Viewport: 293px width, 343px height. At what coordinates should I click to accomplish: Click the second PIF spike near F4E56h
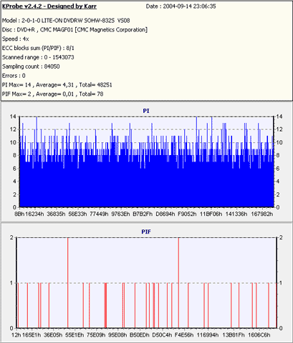[178, 283]
